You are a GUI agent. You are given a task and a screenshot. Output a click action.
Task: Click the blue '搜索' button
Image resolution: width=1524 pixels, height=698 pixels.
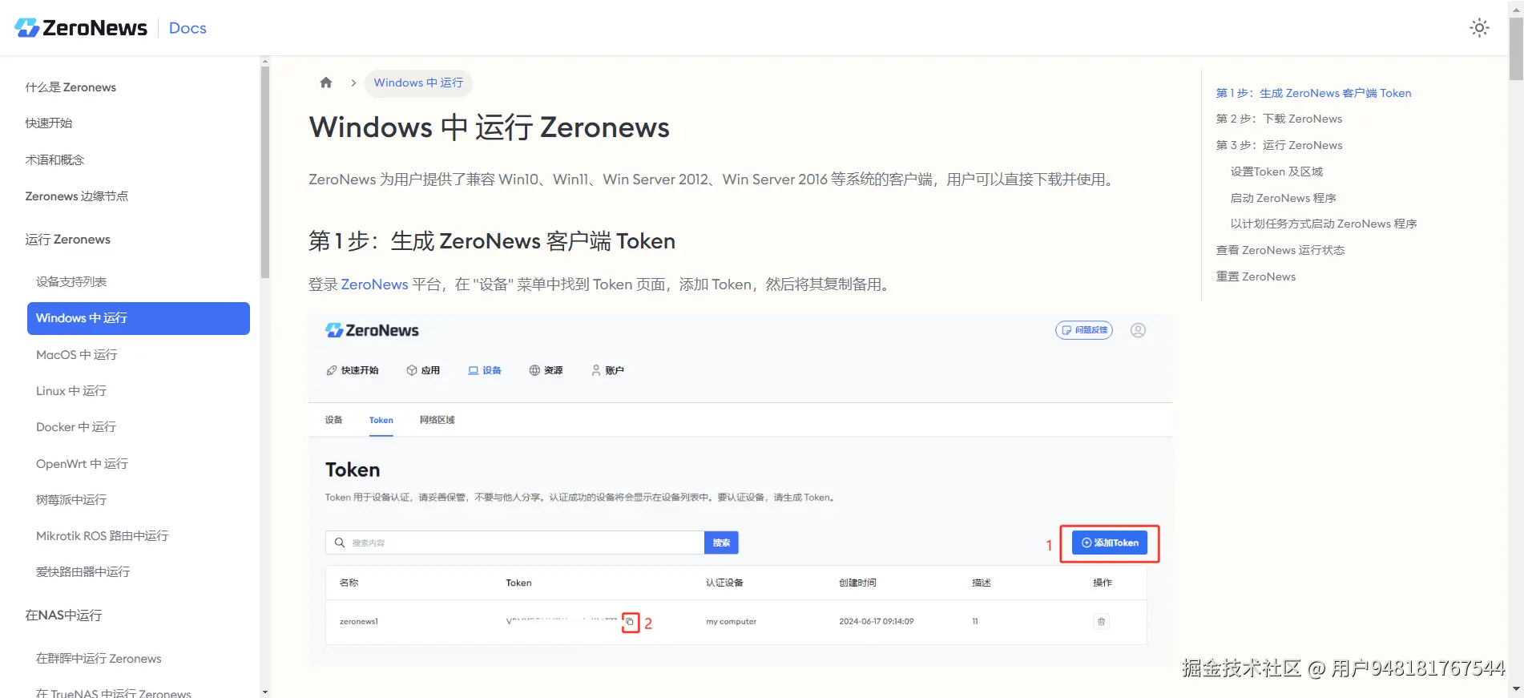click(721, 543)
